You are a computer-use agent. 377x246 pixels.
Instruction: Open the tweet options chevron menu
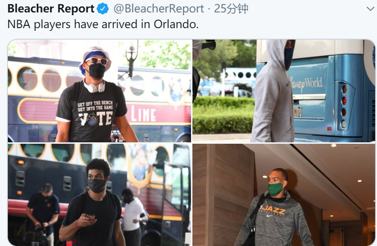pyautogui.click(x=371, y=9)
